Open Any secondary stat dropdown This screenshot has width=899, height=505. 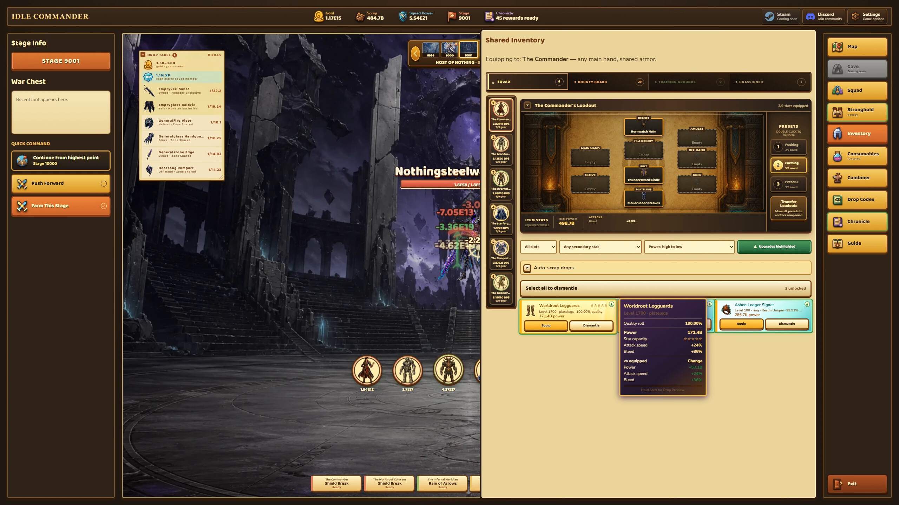click(x=600, y=247)
